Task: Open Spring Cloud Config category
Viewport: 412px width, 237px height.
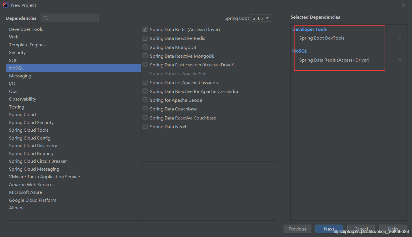Action: [73, 138]
